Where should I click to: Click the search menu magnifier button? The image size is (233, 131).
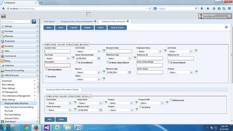point(34,22)
